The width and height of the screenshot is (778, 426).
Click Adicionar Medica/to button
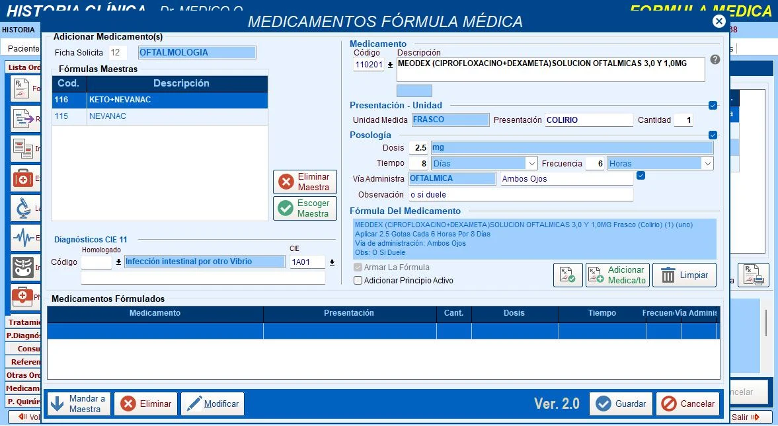coord(617,275)
